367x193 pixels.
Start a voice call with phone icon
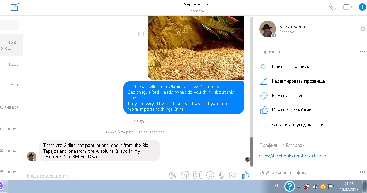coord(333,7)
